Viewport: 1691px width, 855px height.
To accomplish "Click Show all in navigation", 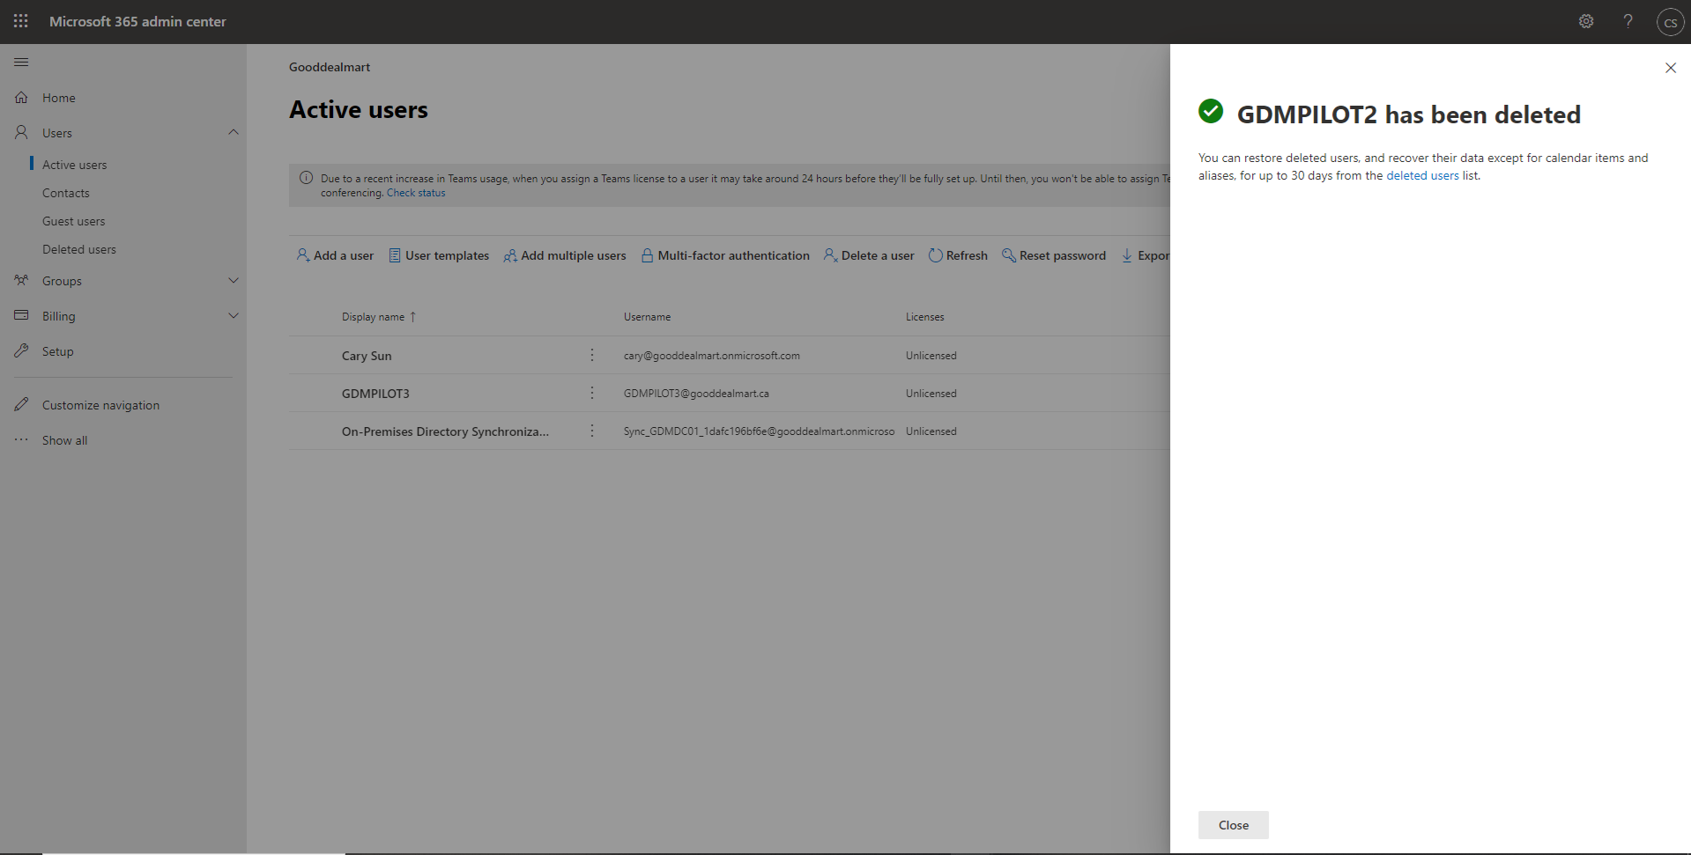I will click(x=65, y=440).
